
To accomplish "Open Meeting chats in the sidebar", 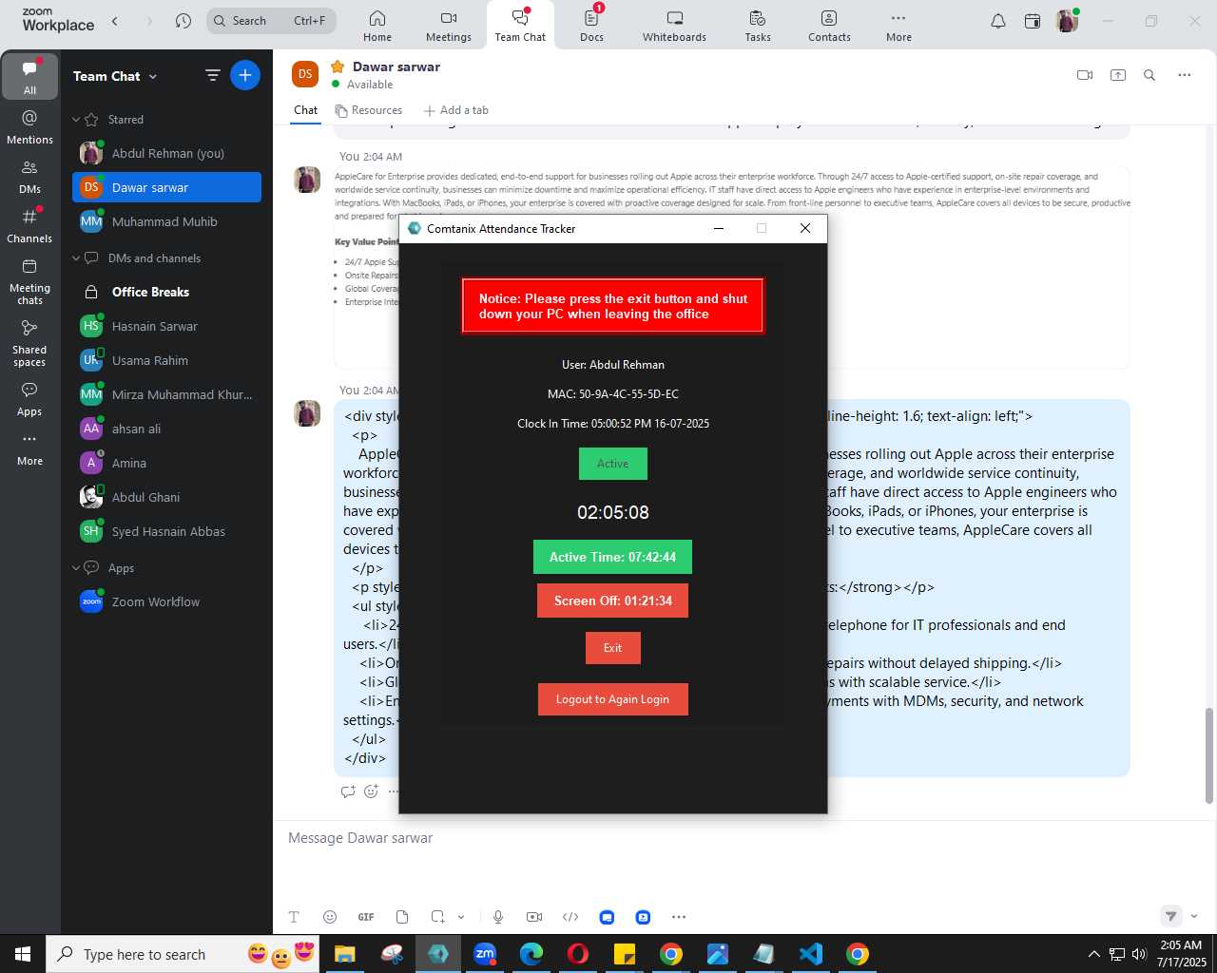I will [30, 280].
